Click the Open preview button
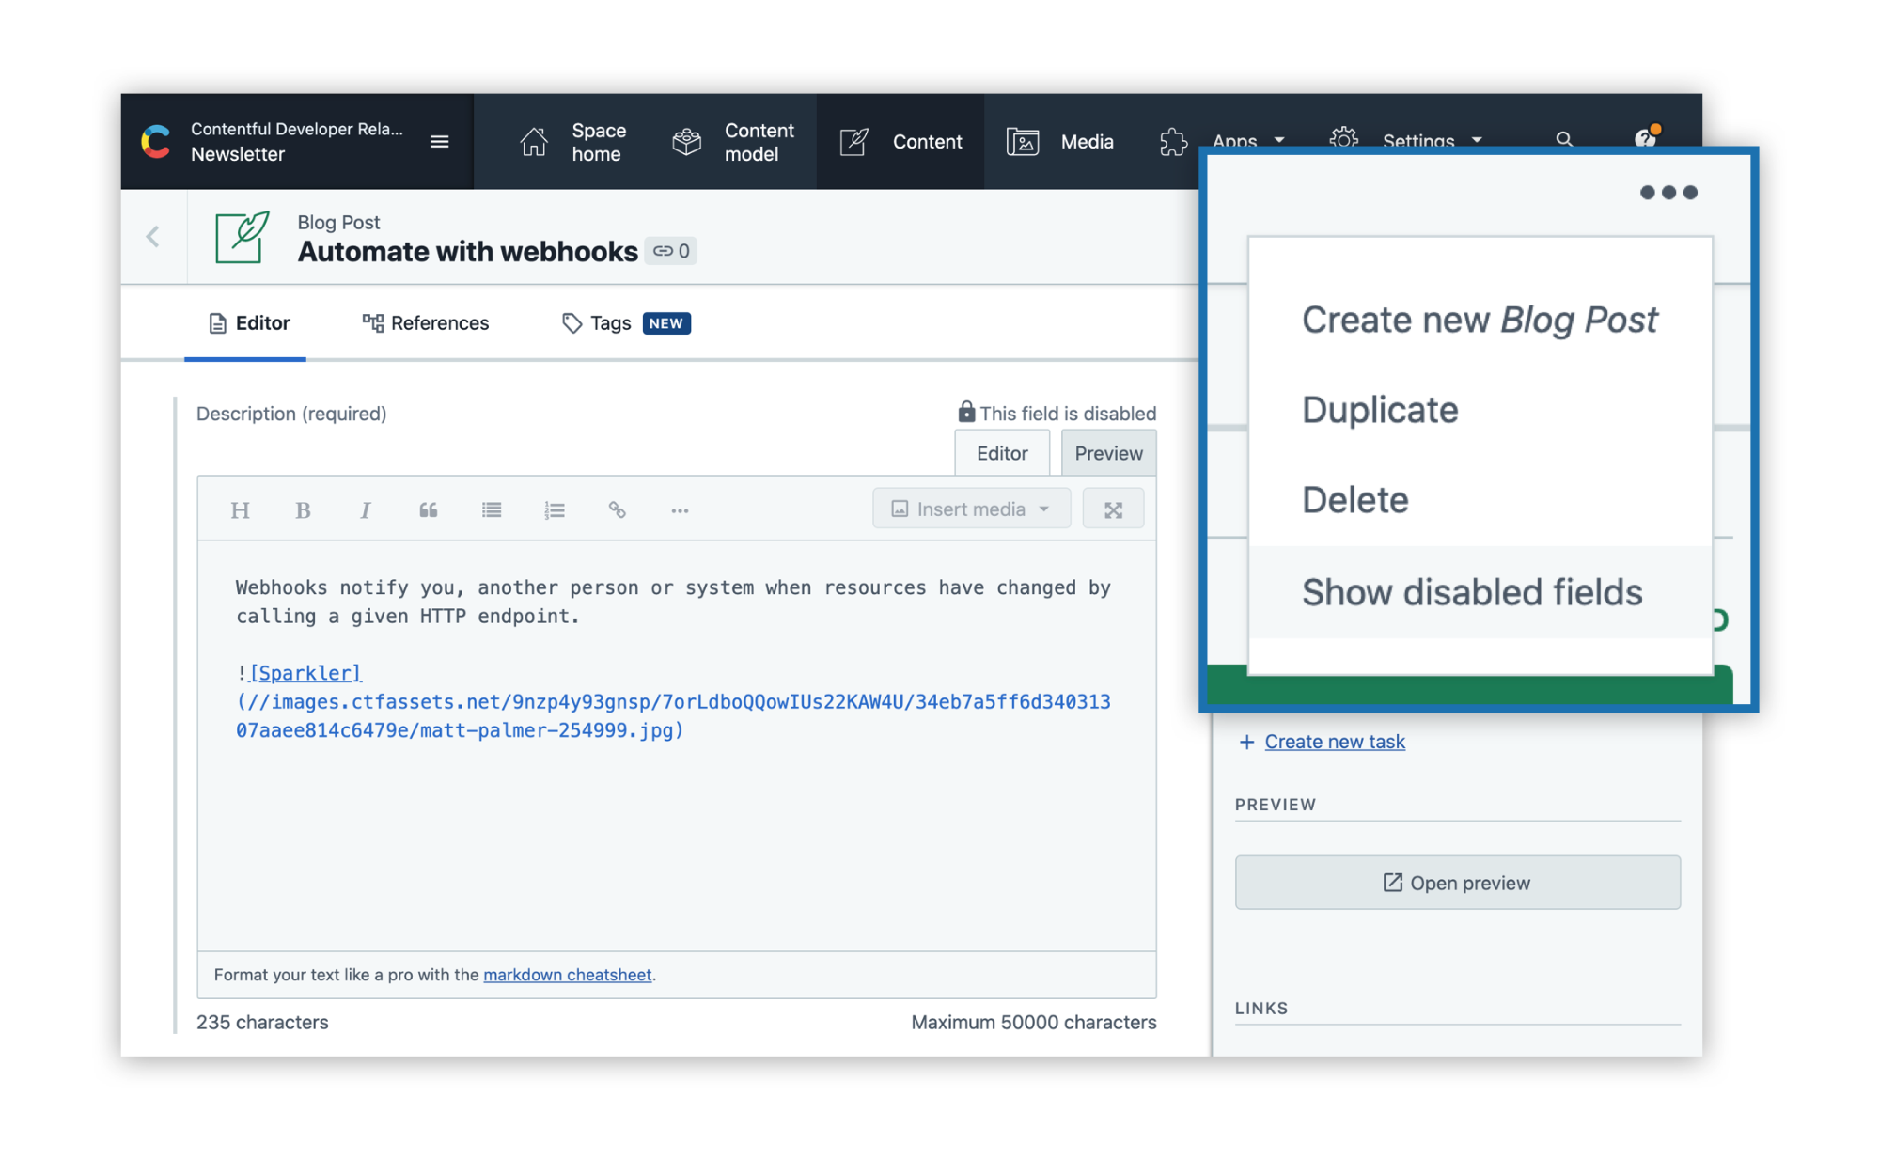The image size is (1879, 1159). (1457, 883)
